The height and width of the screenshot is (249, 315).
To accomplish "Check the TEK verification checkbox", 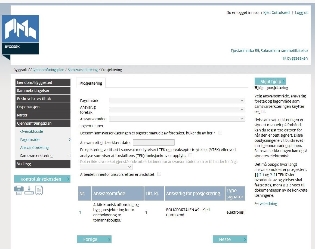I will pyautogui.click(x=190, y=155).
